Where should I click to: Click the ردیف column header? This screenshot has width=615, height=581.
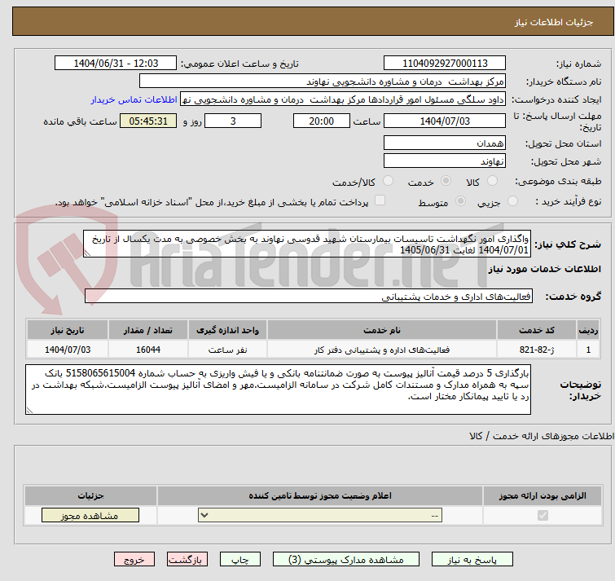pos(588,330)
